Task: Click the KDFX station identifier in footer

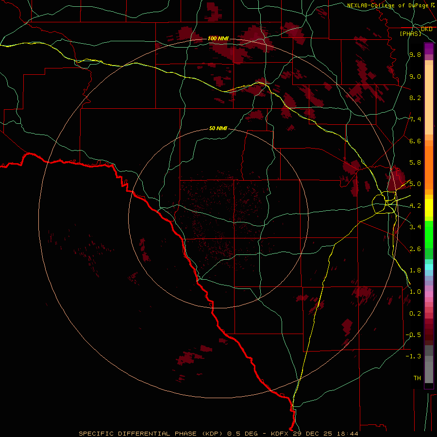Action: tap(280, 434)
